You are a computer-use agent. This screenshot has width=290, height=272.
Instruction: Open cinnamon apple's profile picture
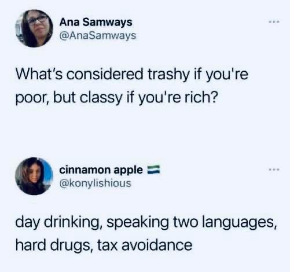(x=34, y=176)
